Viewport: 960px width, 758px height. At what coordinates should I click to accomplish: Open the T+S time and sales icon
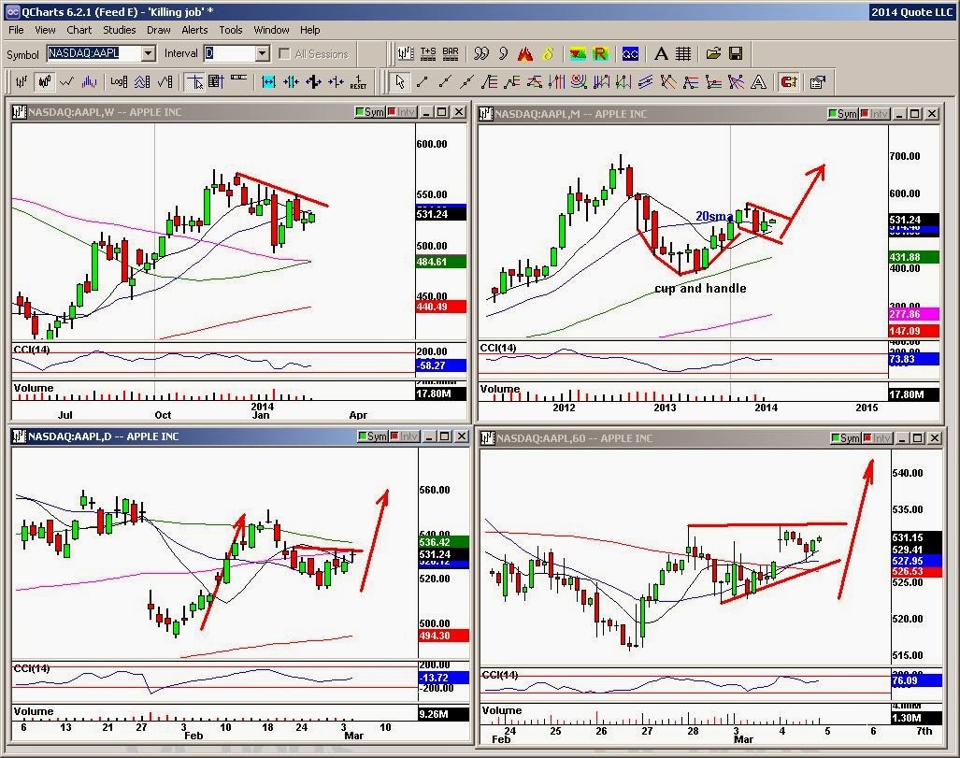click(428, 54)
